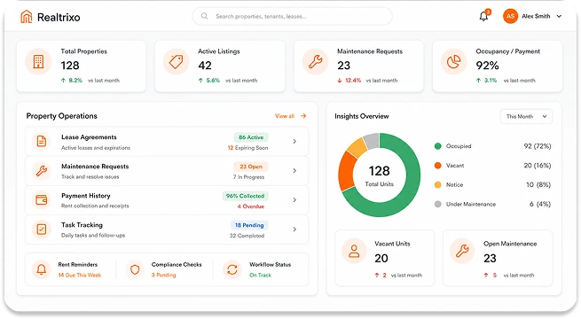This screenshot has width=581, height=319.
Task: Click the Active Listings value 42
Action: (x=205, y=66)
